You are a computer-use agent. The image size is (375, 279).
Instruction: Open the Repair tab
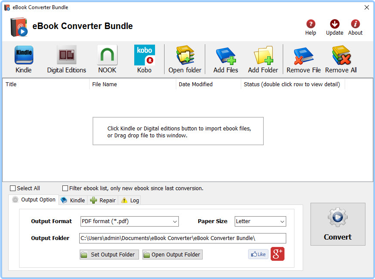pyautogui.click(x=103, y=200)
